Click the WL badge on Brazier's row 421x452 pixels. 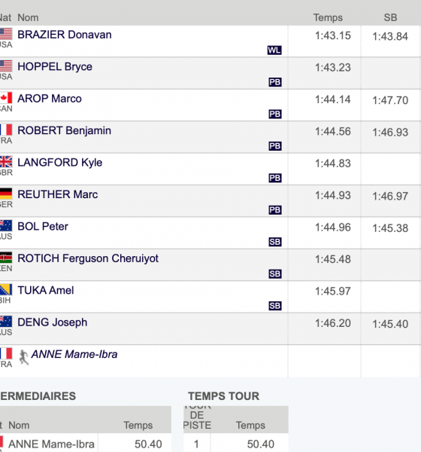[274, 50]
